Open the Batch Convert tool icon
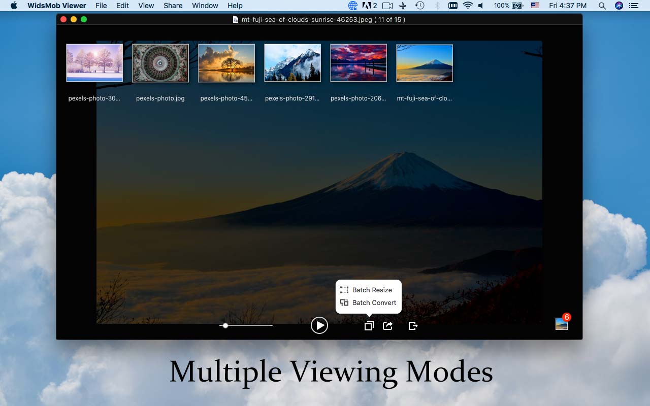This screenshot has width=650, height=406. click(x=344, y=302)
